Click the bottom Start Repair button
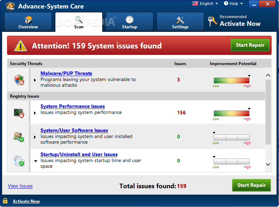This screenshot has width=279, height=207. pyautogui.click(x=251, y=185)
